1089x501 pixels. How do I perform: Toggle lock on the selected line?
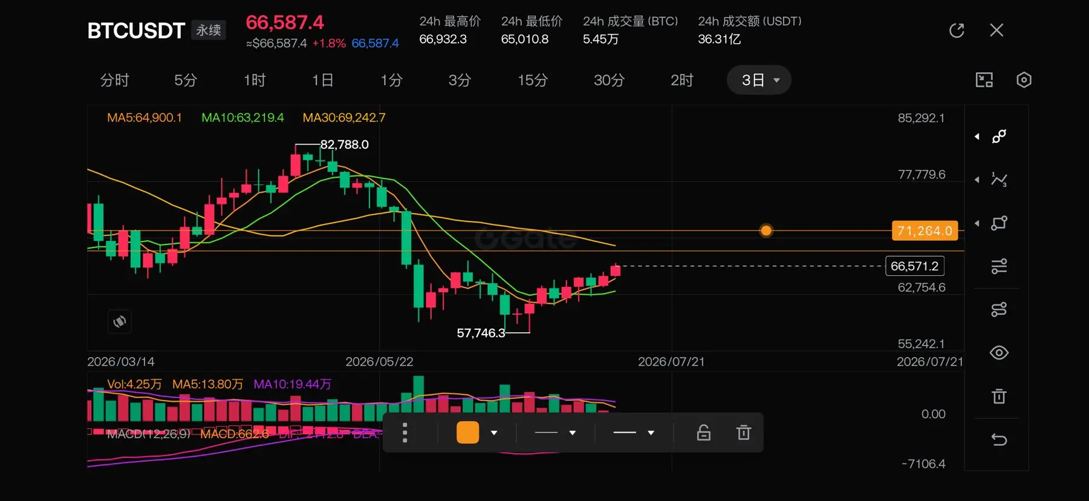click(x=704, y=433)
